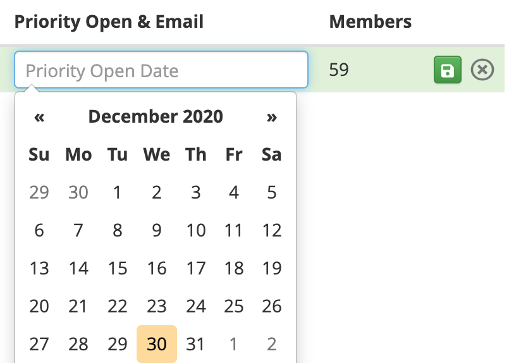This screenshot has width=521, height=363.
Task: Choose Saturday December 12
Action: (x=272, y=230)
